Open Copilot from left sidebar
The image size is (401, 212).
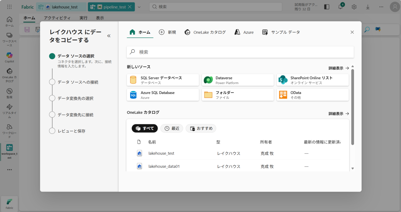click(9, 57)
